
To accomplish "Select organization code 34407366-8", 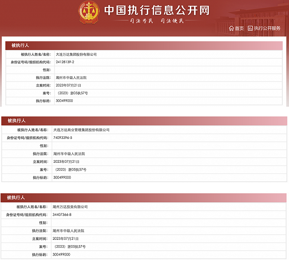I will click(x=62, y=215).
